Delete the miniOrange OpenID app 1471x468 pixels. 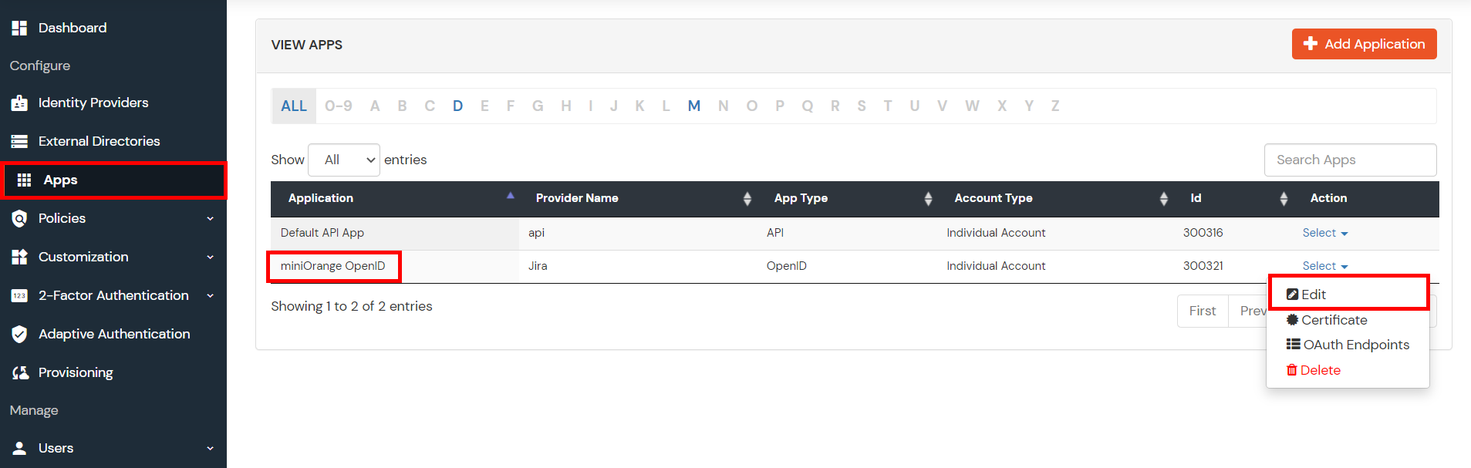tap(1319, 370)
